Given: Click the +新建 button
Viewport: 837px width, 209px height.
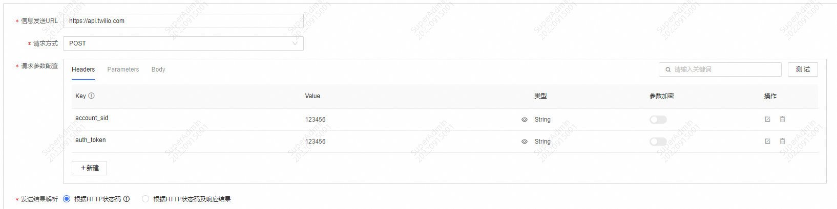Looking at the screenshot, I should (90, 168).
